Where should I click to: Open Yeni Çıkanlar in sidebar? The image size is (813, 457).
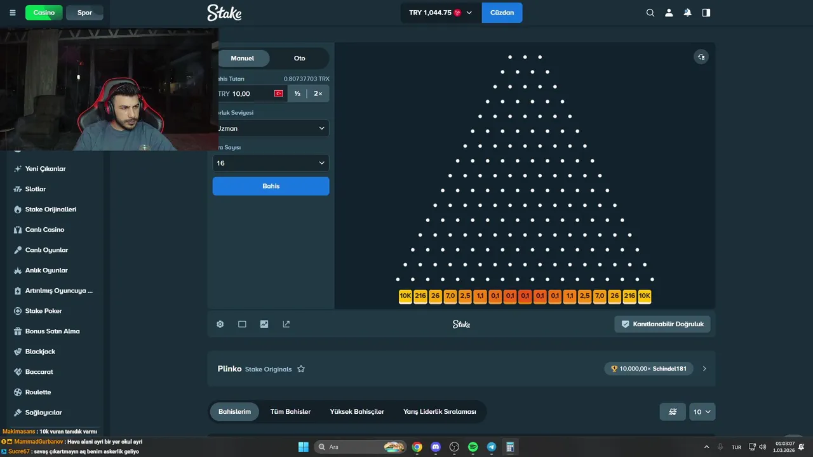pos(45,169)
